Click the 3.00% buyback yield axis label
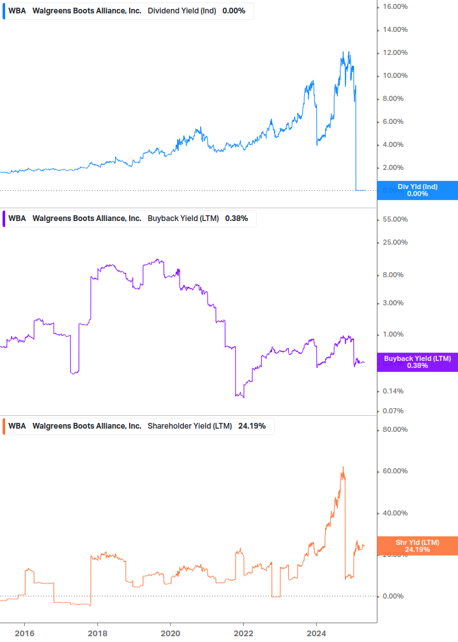Viewport: 458px width, 642px height. [x=393, y=303]
